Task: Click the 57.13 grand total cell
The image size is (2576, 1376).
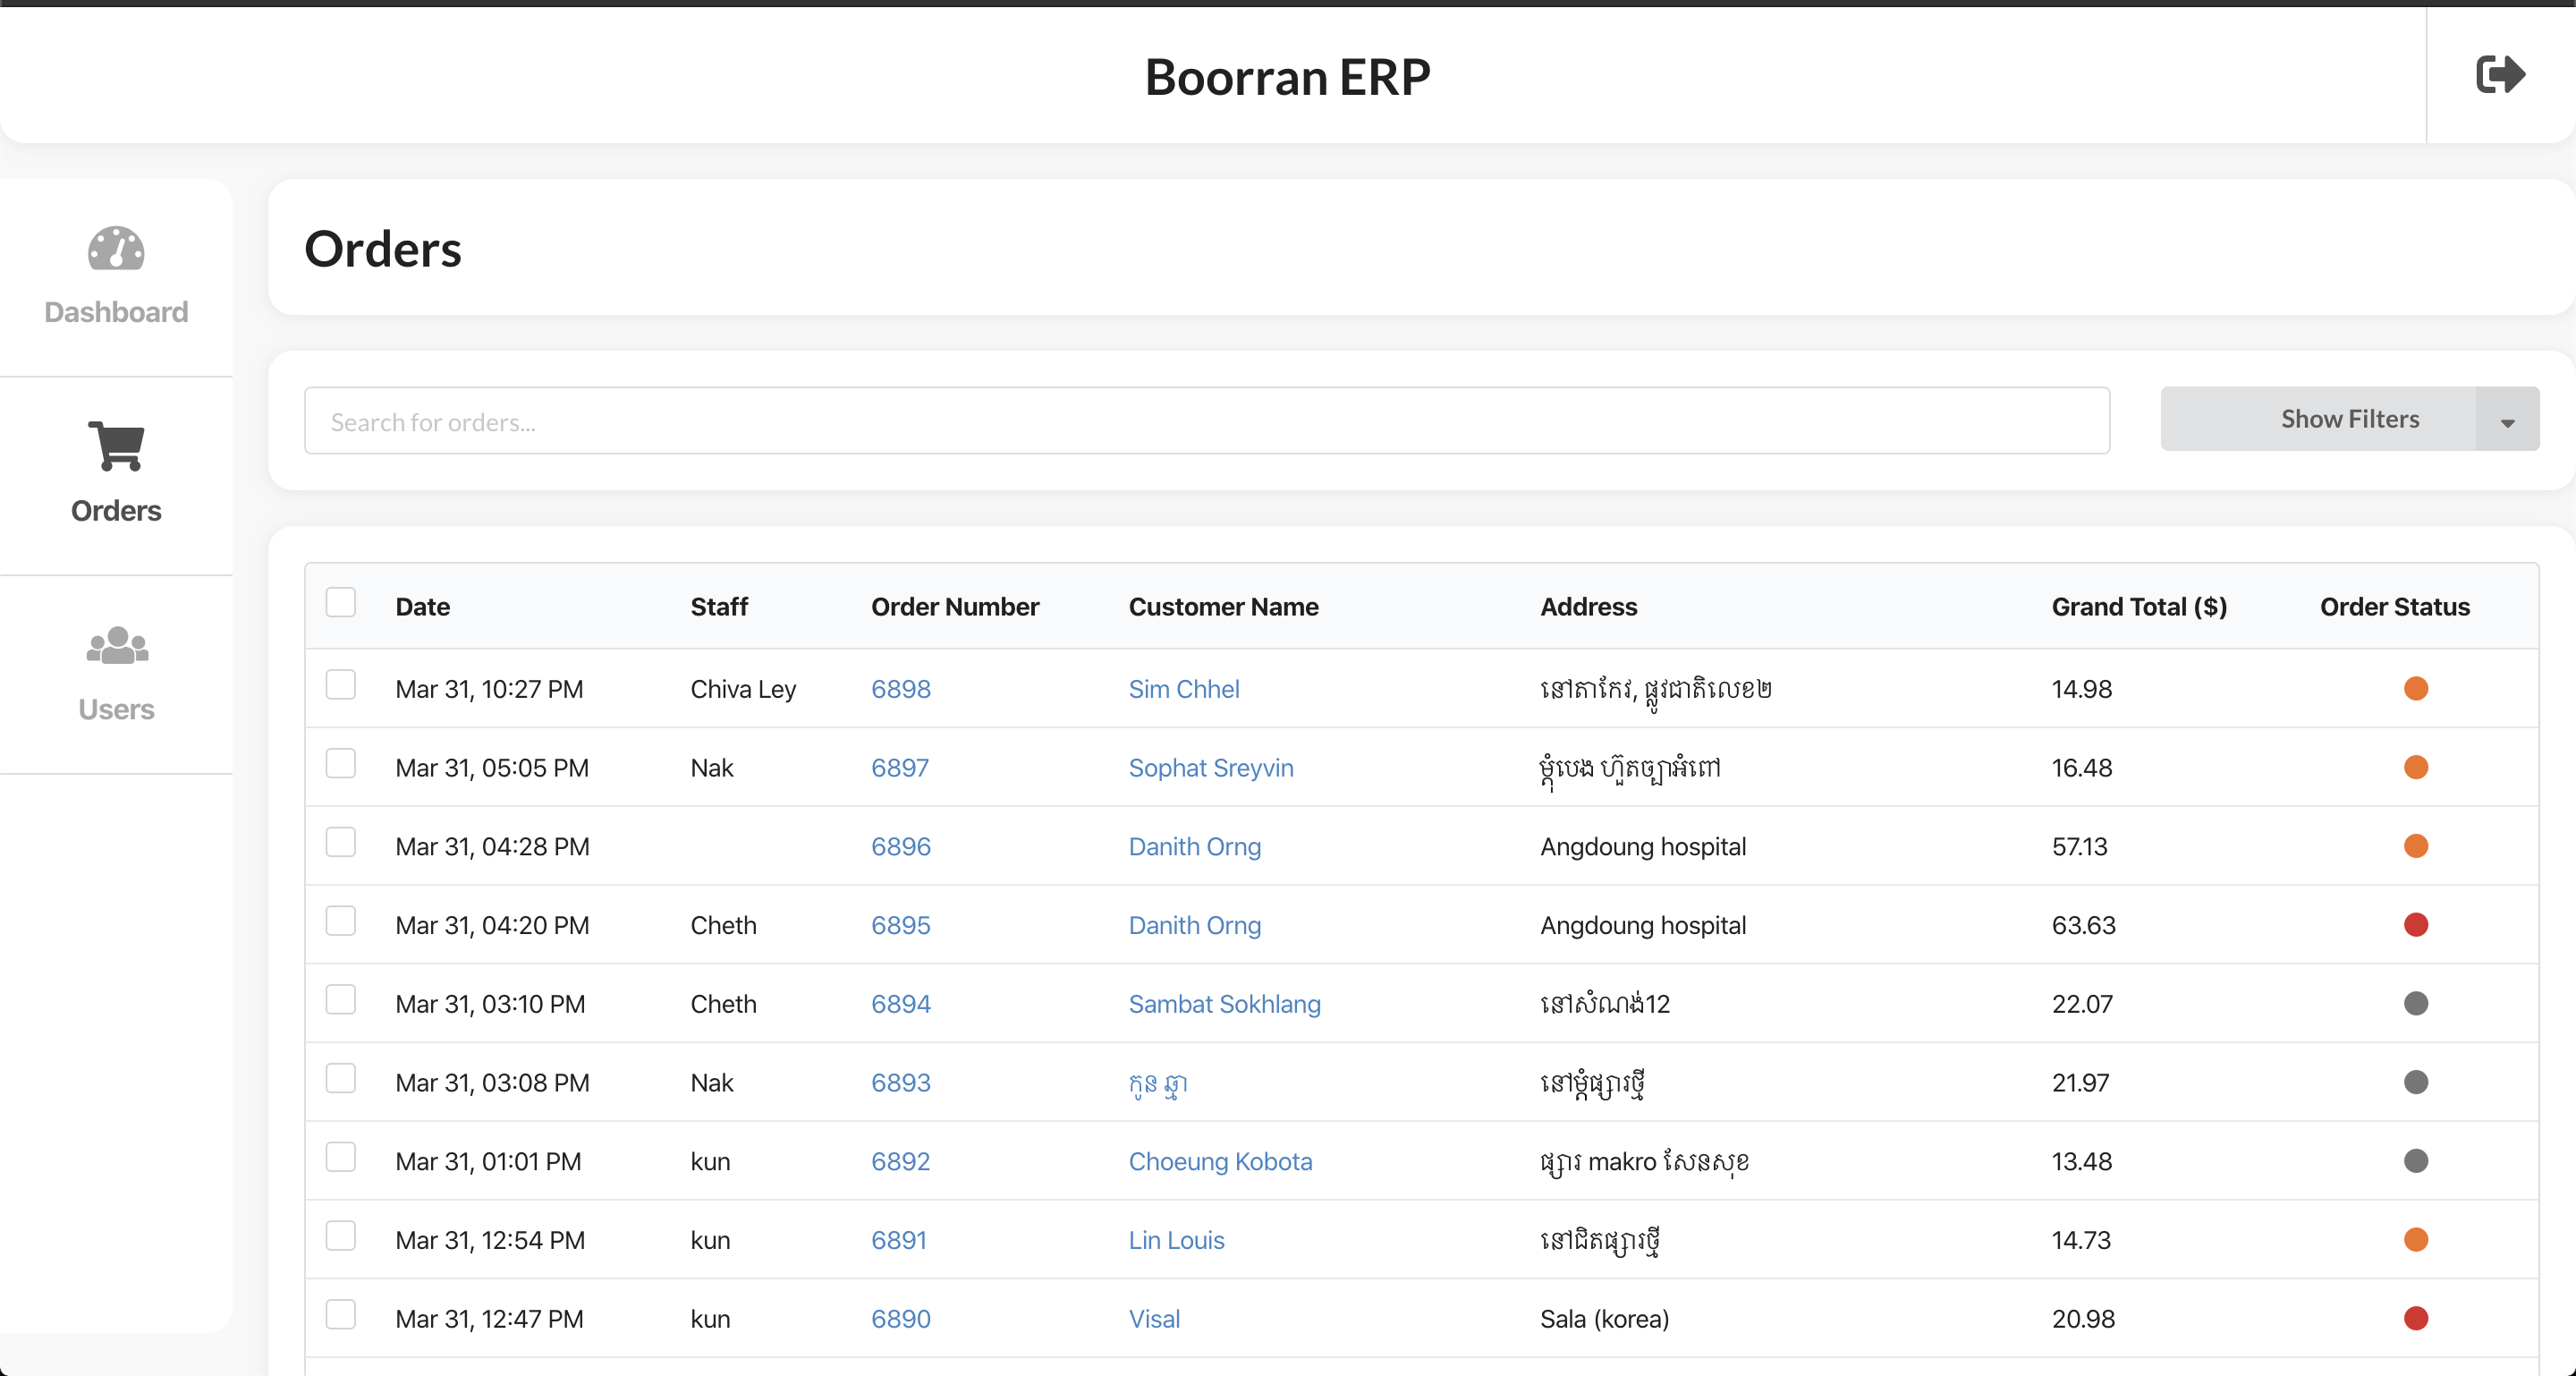Action: 2080,847
